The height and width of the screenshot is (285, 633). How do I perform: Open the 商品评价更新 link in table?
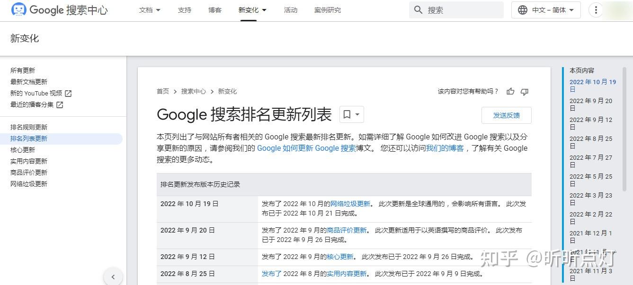click(x=347, y=231)
